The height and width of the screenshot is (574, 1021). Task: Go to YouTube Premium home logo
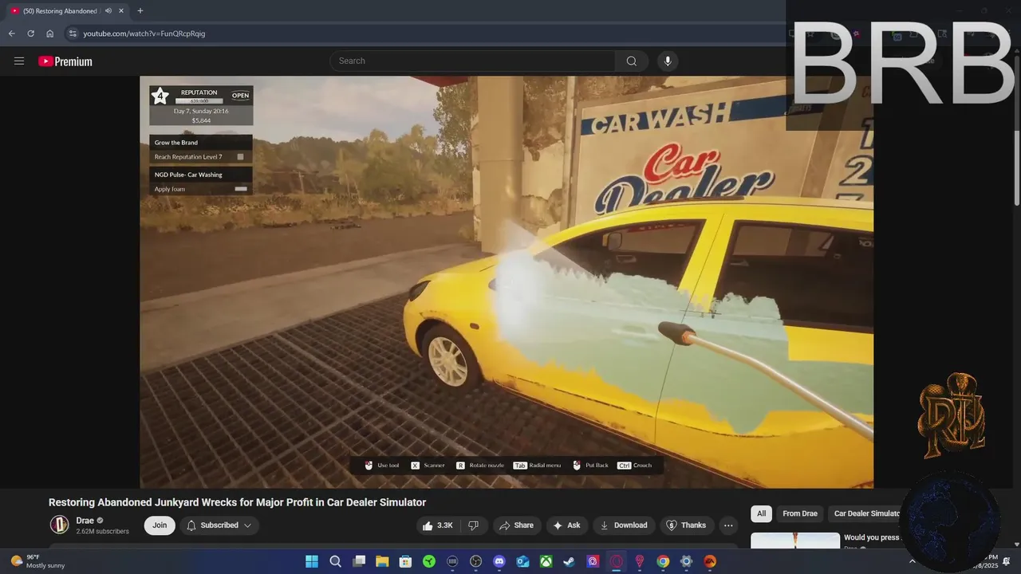[x=65, y=61]
